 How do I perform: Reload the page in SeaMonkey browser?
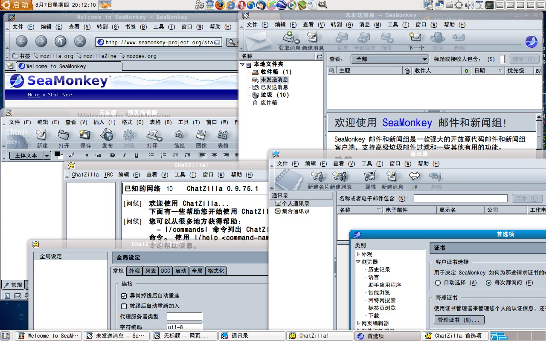[x=61, y=41]
